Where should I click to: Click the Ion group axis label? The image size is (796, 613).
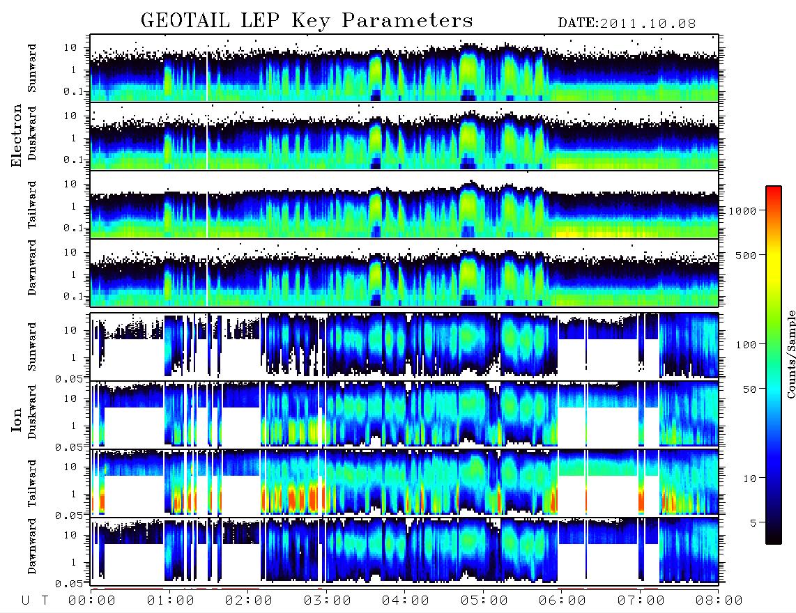(x=16, y=419)
